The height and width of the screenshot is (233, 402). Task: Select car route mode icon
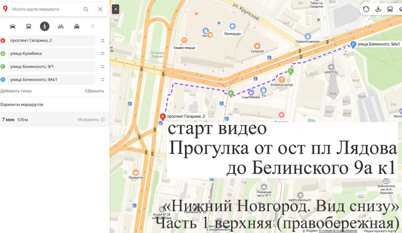[x=12, y=27]
